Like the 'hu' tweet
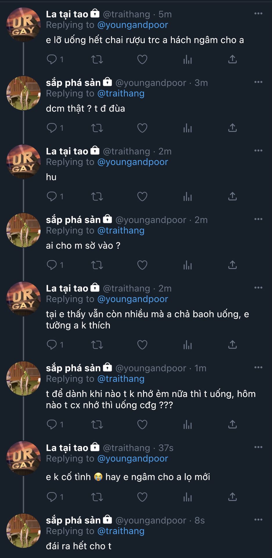Image resolution: width=272 pixels, height=558 pixels. [x=142, y=196]
